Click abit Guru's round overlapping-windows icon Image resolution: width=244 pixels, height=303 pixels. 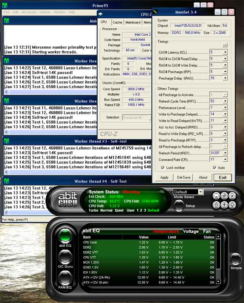pos(225,196)
